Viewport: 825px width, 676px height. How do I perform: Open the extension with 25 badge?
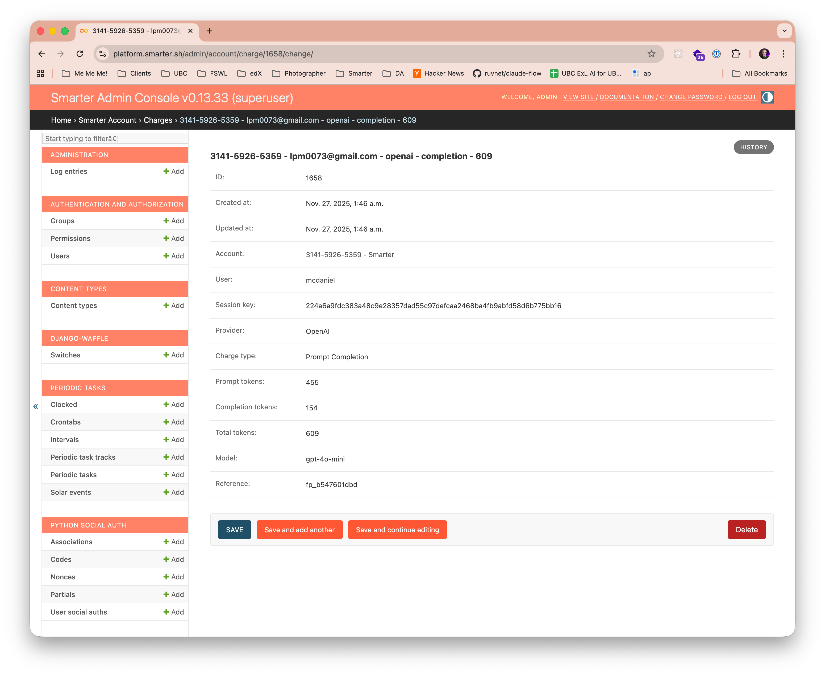[698, 55]
